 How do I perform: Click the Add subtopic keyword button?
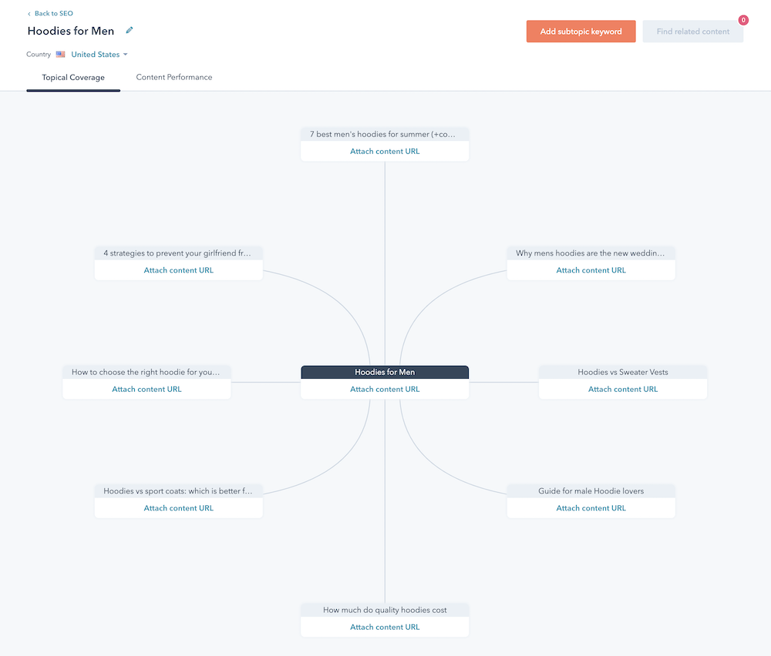pos(581,31)
